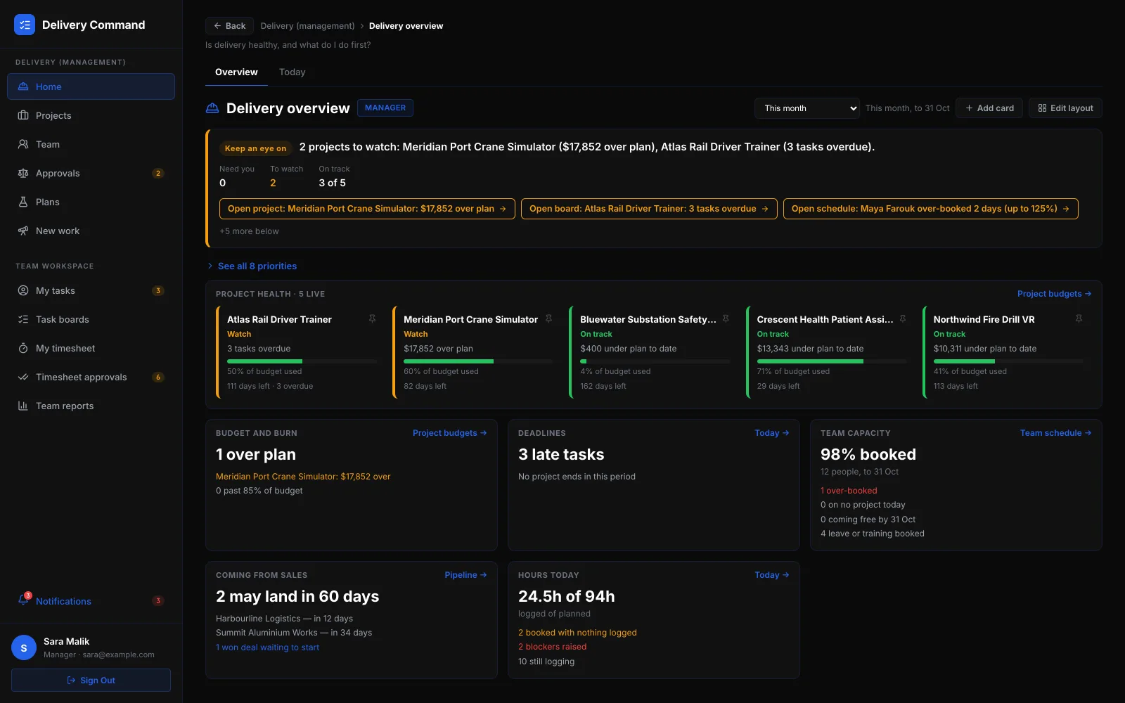Click Crescent Health budget progress bar
The width and height of the screenshot is (1125, 703).
(x=832, y=361)
